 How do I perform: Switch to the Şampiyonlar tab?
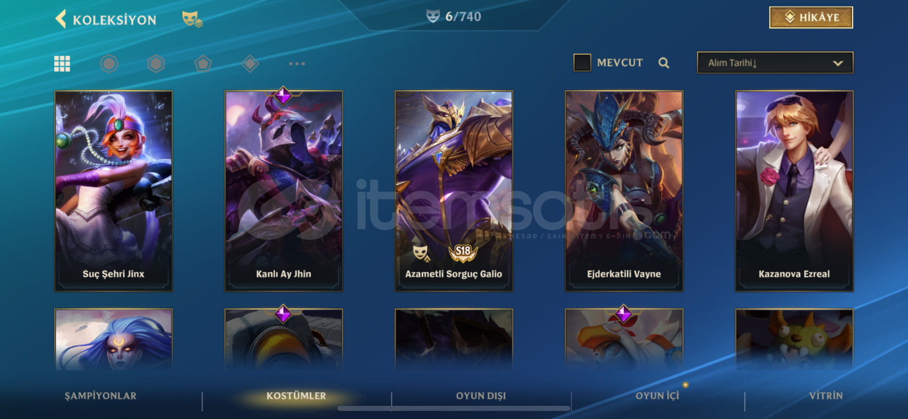pyautogui.click(x=100, y=396)
